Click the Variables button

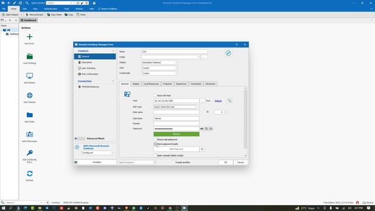(x=97, y=162)
